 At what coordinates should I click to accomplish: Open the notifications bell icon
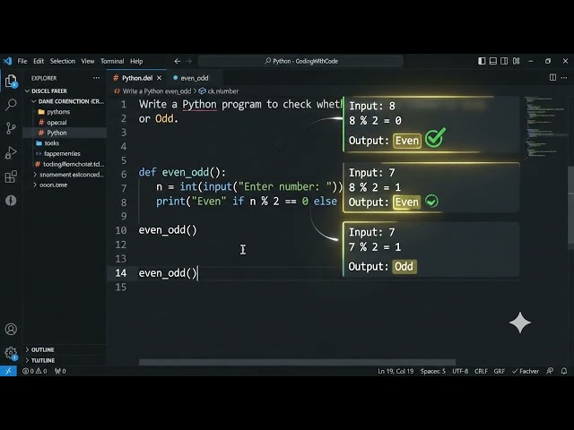click(x=564, y=371)
